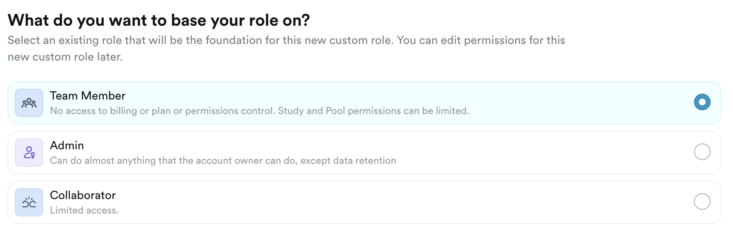Click the Admin user key icon
The width and height of the screenshot is (733, 233).
(x=29, y=153)
